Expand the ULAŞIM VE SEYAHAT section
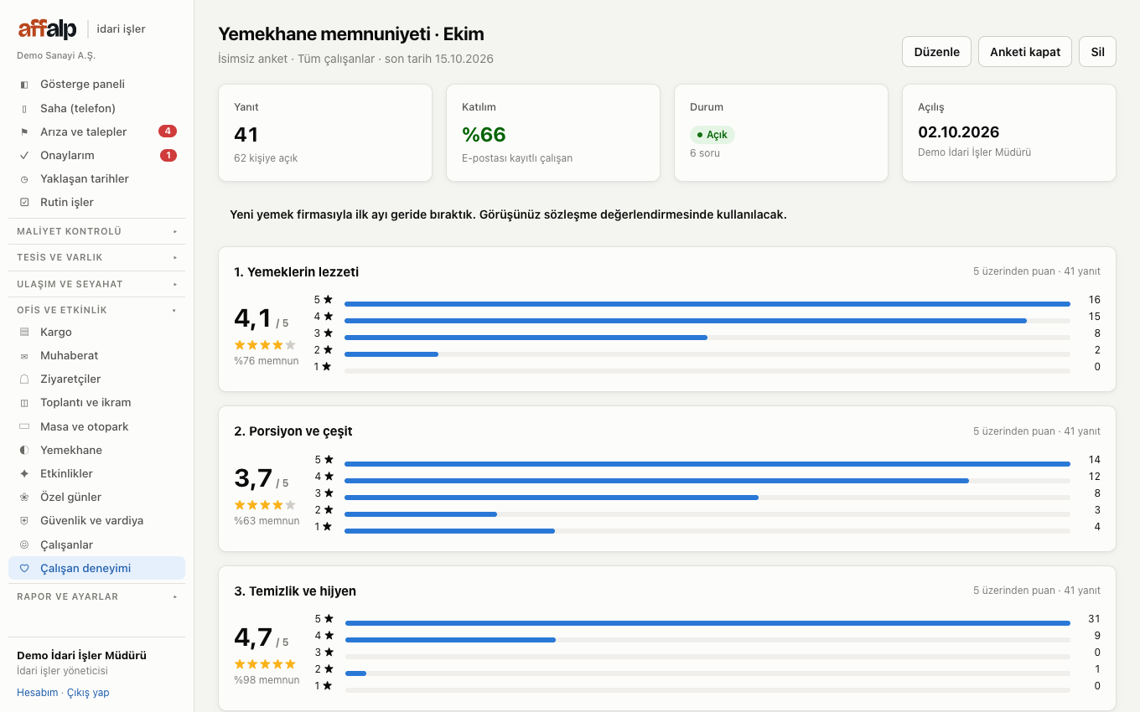The height and width of the screenshot is (712, 1140). [97, 284]
